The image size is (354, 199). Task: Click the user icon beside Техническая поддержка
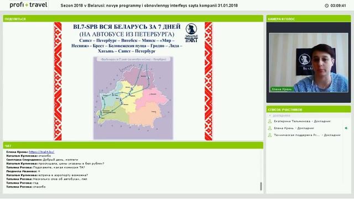(x=269, y=135)
